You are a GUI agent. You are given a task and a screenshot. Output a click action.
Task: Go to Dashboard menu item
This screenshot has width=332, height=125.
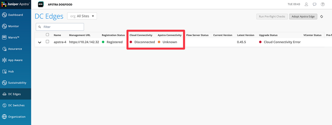[x=15, y=15]
